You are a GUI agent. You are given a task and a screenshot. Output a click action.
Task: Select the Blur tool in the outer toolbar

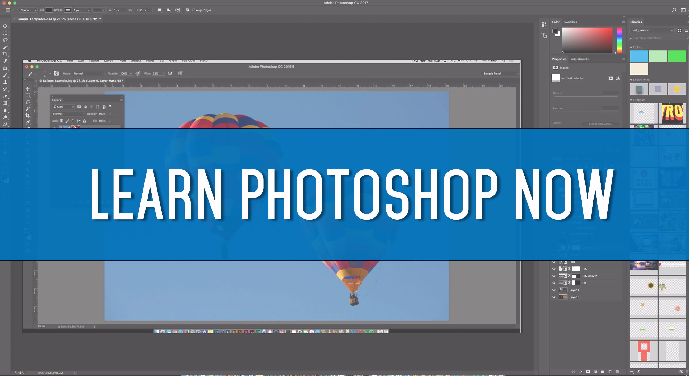click(5, 110)
